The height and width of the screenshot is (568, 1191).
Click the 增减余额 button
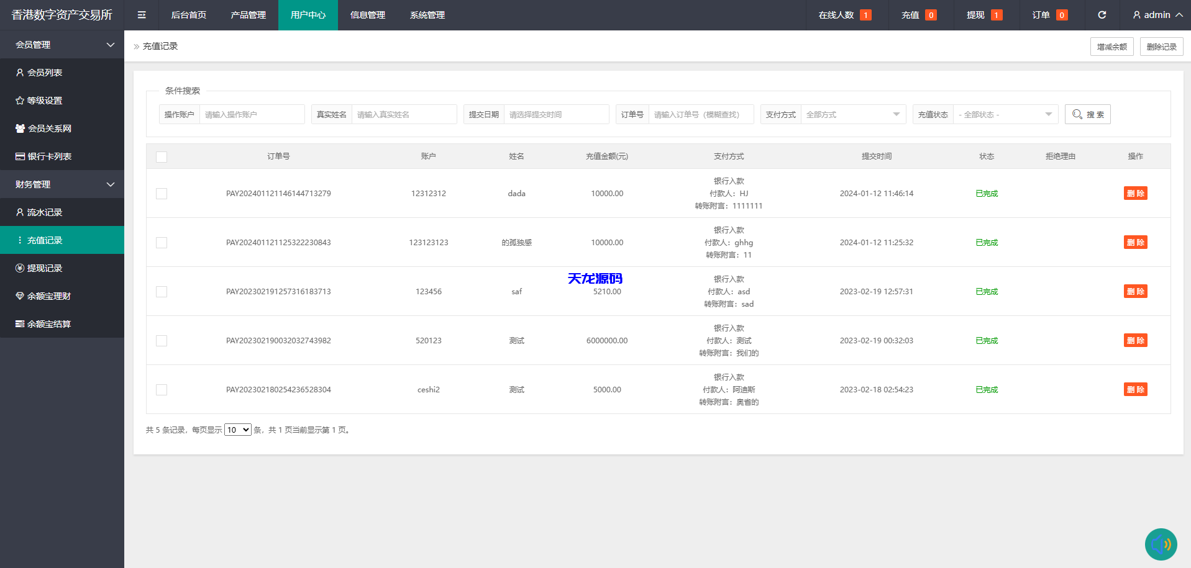(x=1111, y=46)
